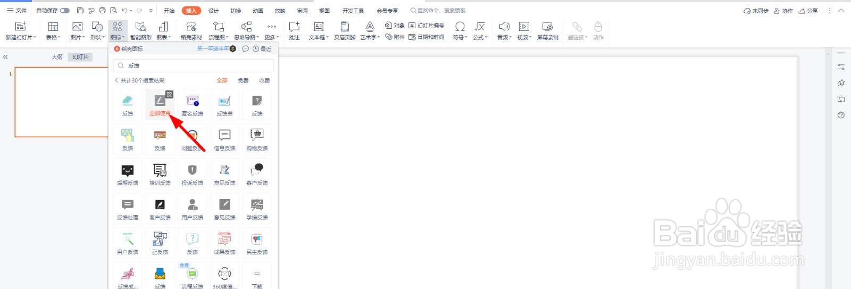This screenshot has width=851, height=289.
Task: Open the 开发工具 developer tab
Action: tap(353, 11)
